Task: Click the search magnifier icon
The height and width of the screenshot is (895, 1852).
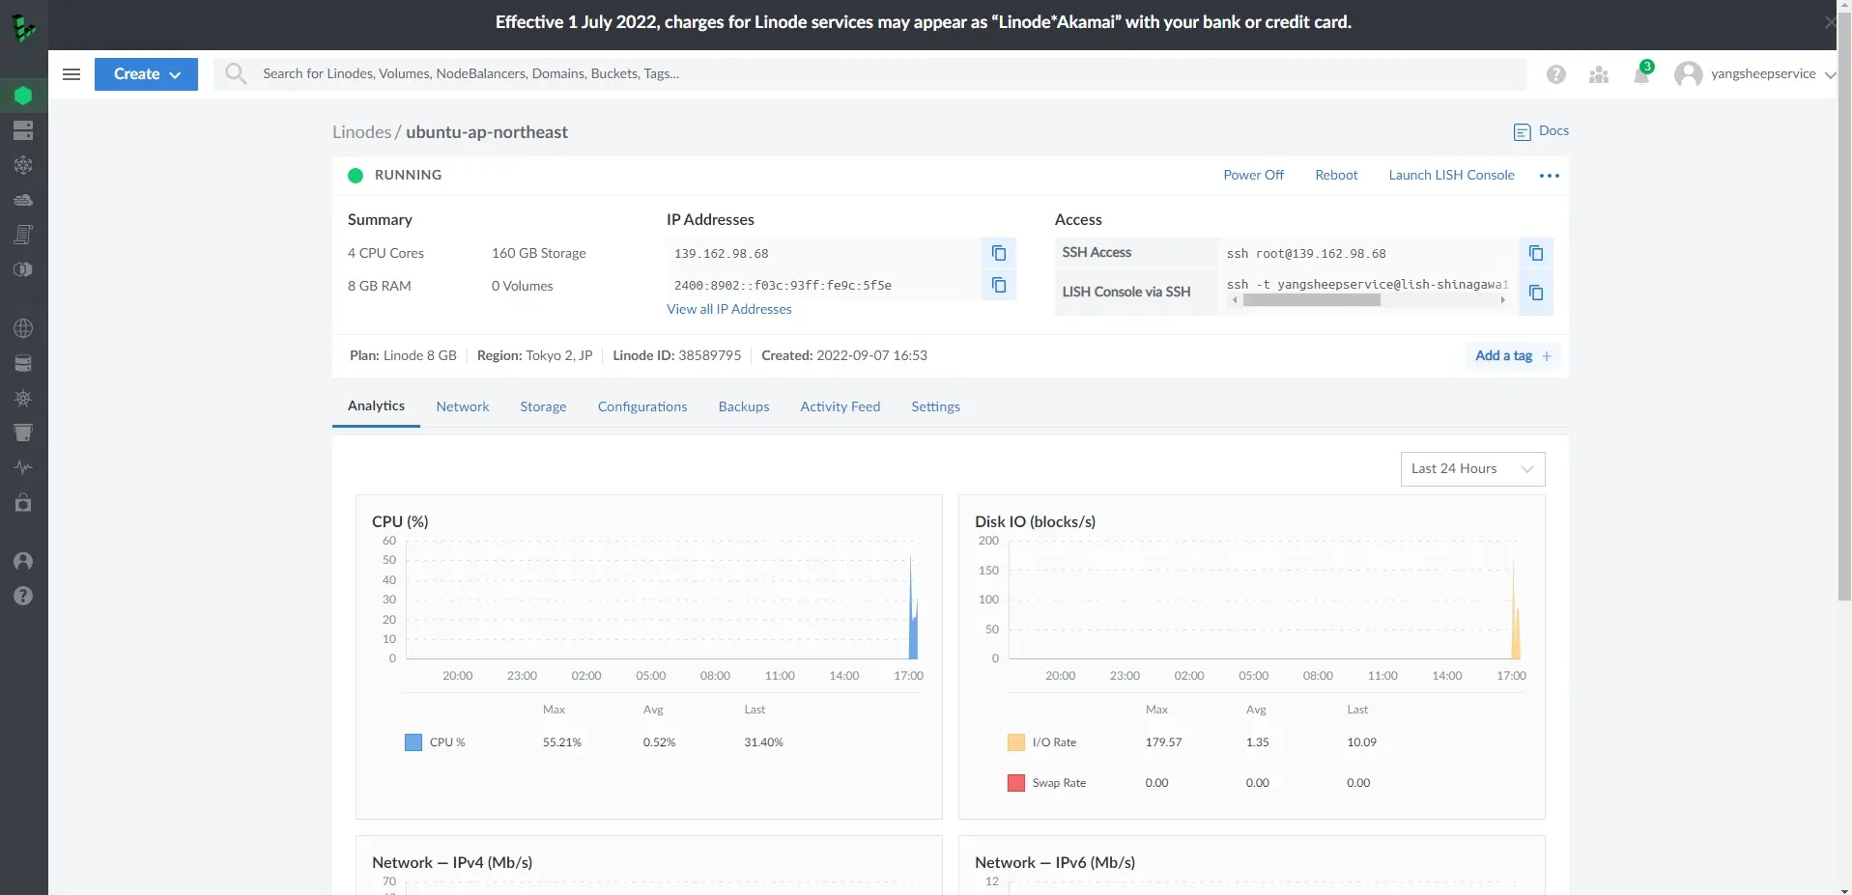Action: (236, 73)
